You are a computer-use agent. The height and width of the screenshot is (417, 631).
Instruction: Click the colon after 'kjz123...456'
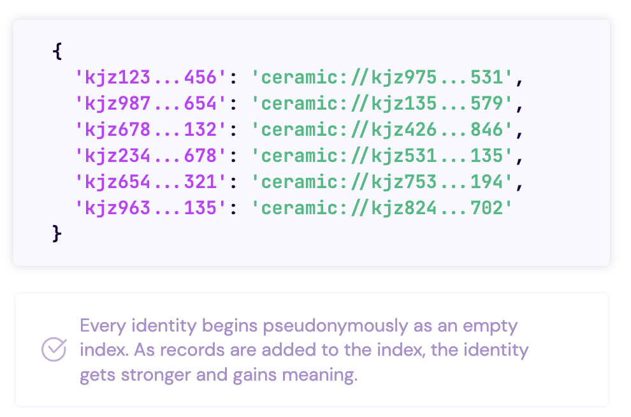pos(233,78)
